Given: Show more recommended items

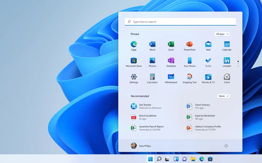Looking at the screenshot, I should tap(224, 96).
